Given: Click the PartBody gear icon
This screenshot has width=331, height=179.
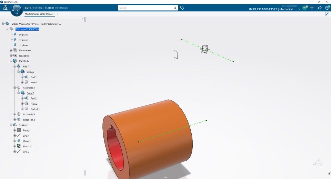Looking at the screenshot, I should pyautogui.click(x=15, y=61).
